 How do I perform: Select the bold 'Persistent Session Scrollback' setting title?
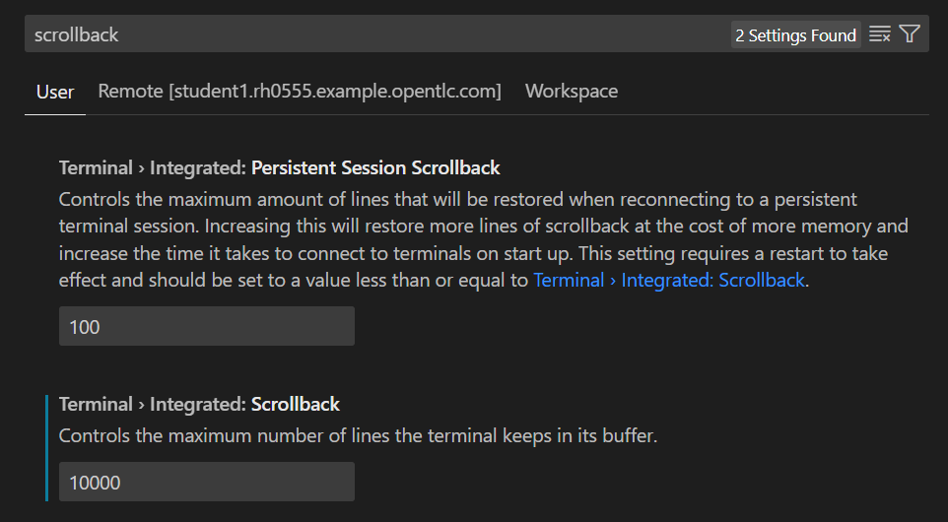tap(375, 167)
